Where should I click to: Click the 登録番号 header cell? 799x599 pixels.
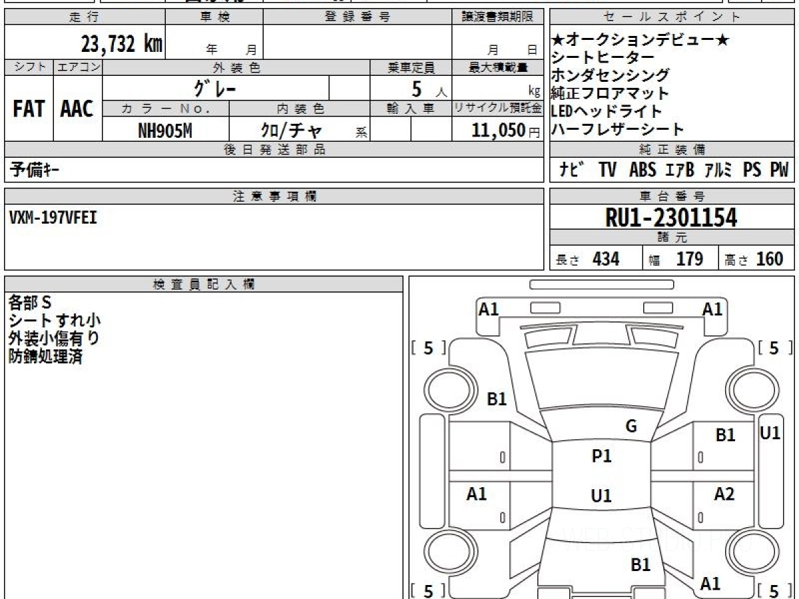[x=358, y=17]
